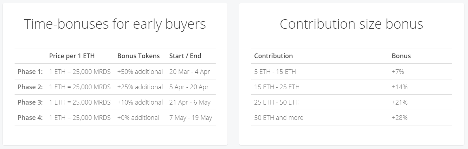Click the 'Contribution' column header
468x149 pixels.
(x=273, y=56)
